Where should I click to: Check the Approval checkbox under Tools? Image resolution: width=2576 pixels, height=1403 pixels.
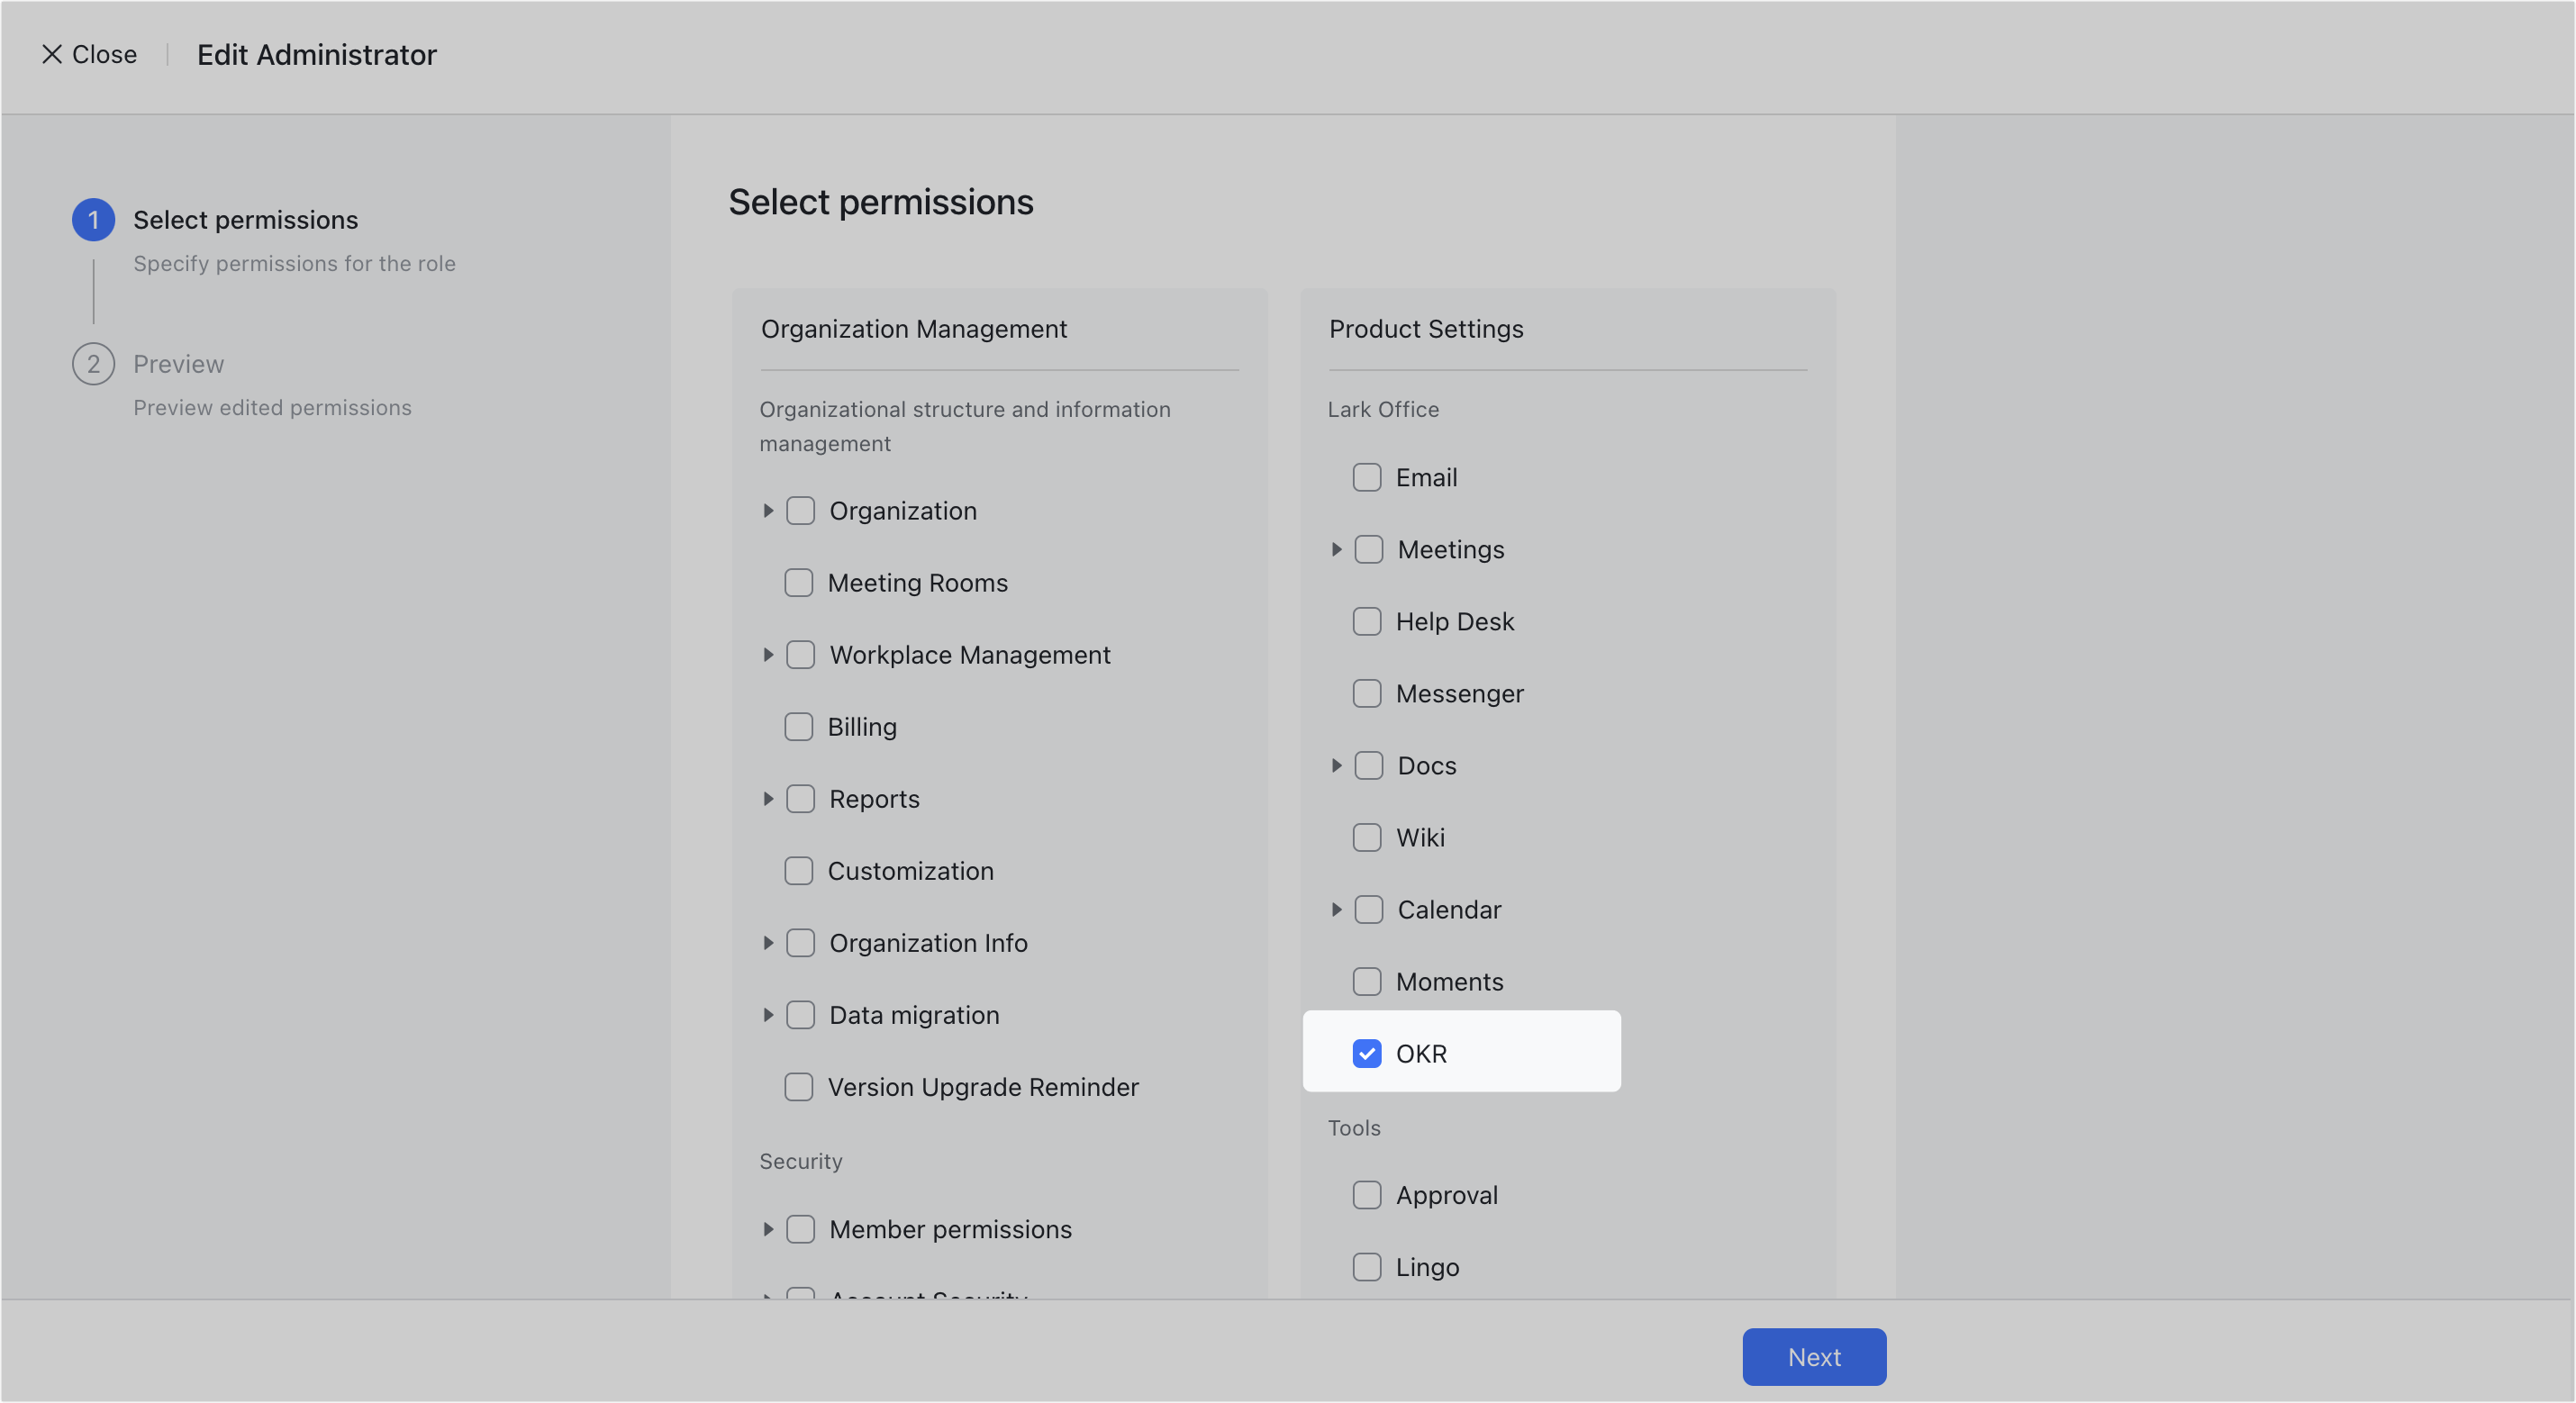(1367, 1195)
